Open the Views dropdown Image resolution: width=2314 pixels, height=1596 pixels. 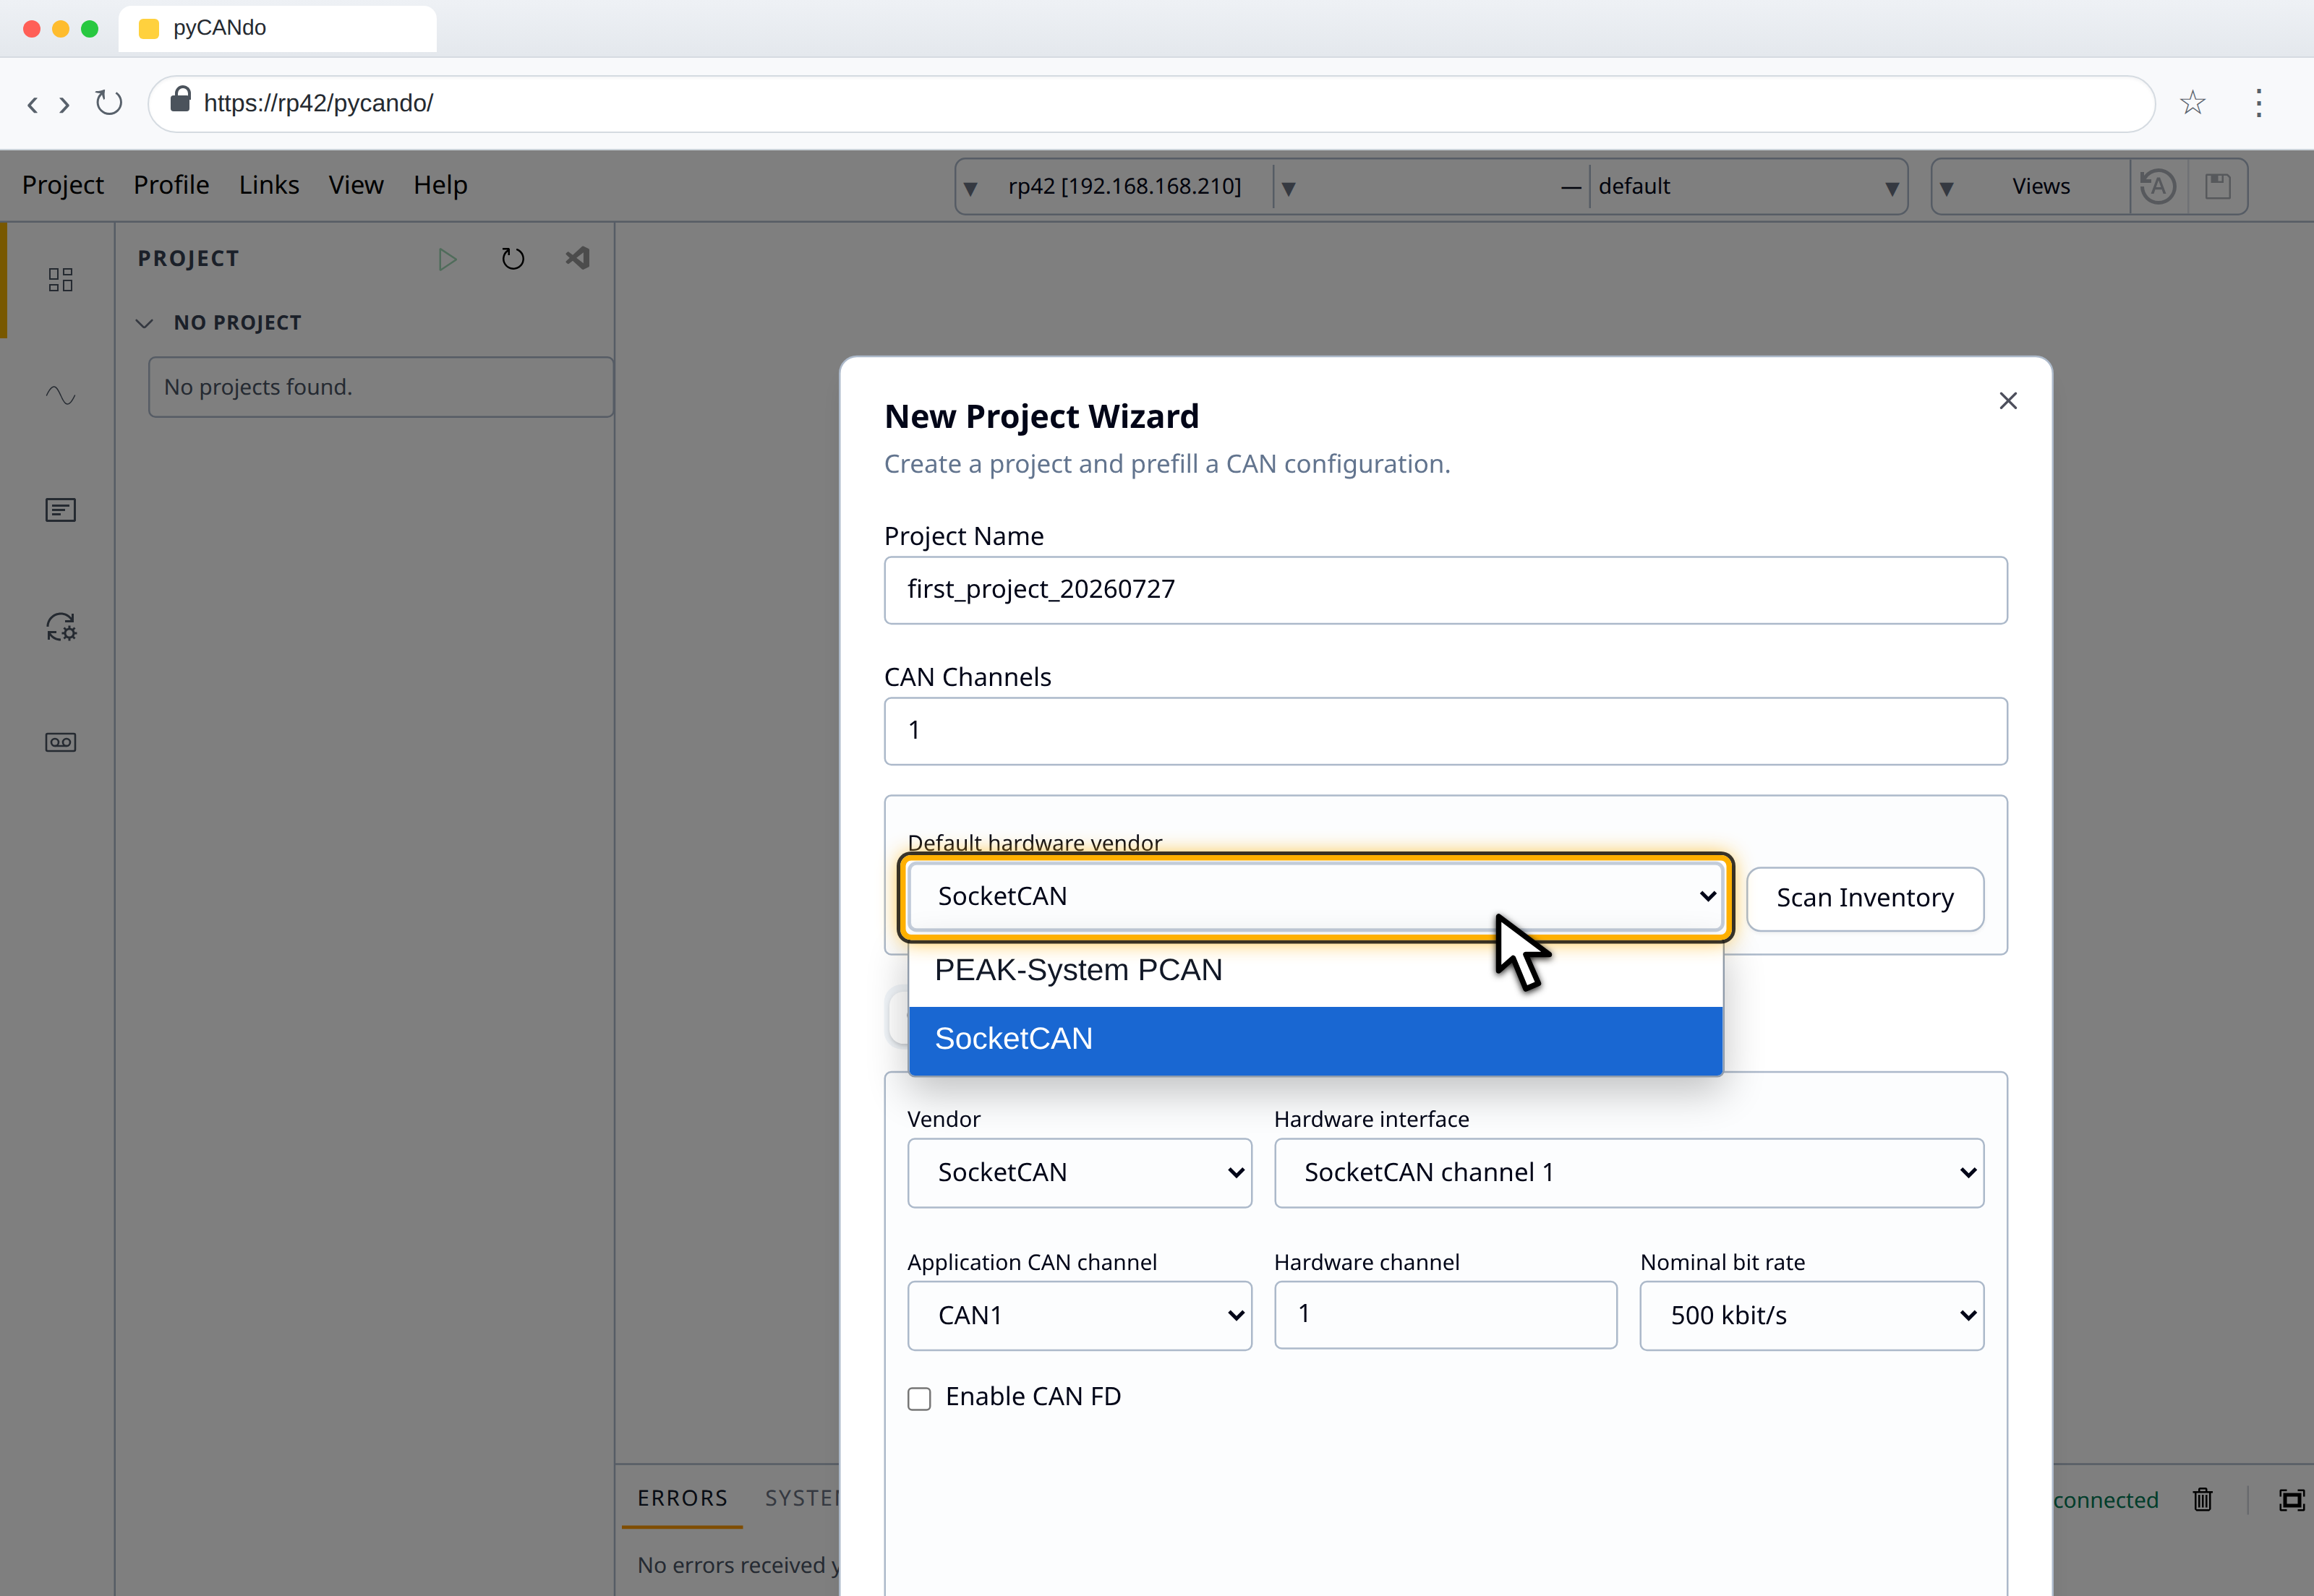tap(2030, 187)
